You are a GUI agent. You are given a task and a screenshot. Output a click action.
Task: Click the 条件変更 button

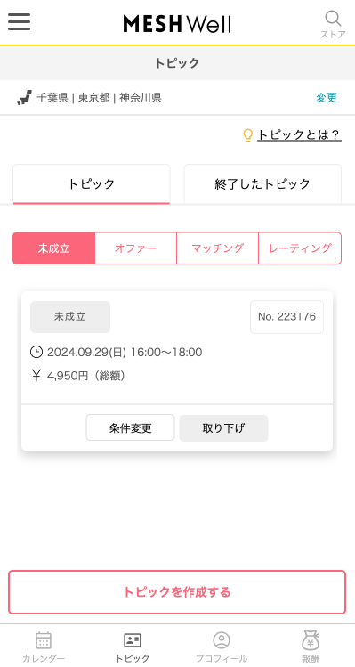(x=130, y=427)
